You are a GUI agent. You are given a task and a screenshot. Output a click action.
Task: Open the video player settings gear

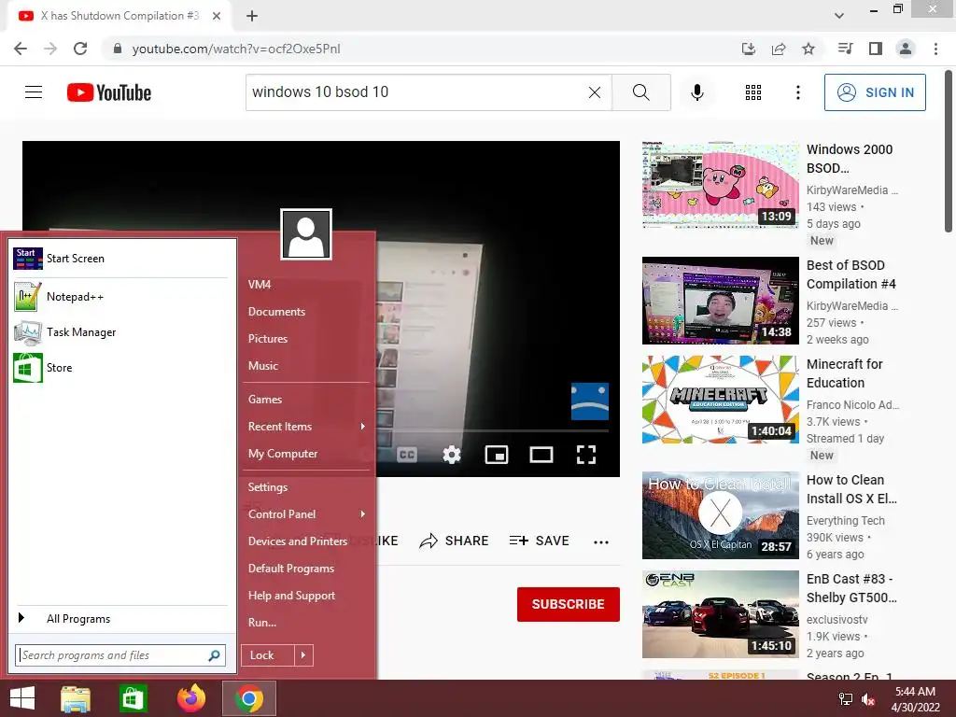coord(452,455)
